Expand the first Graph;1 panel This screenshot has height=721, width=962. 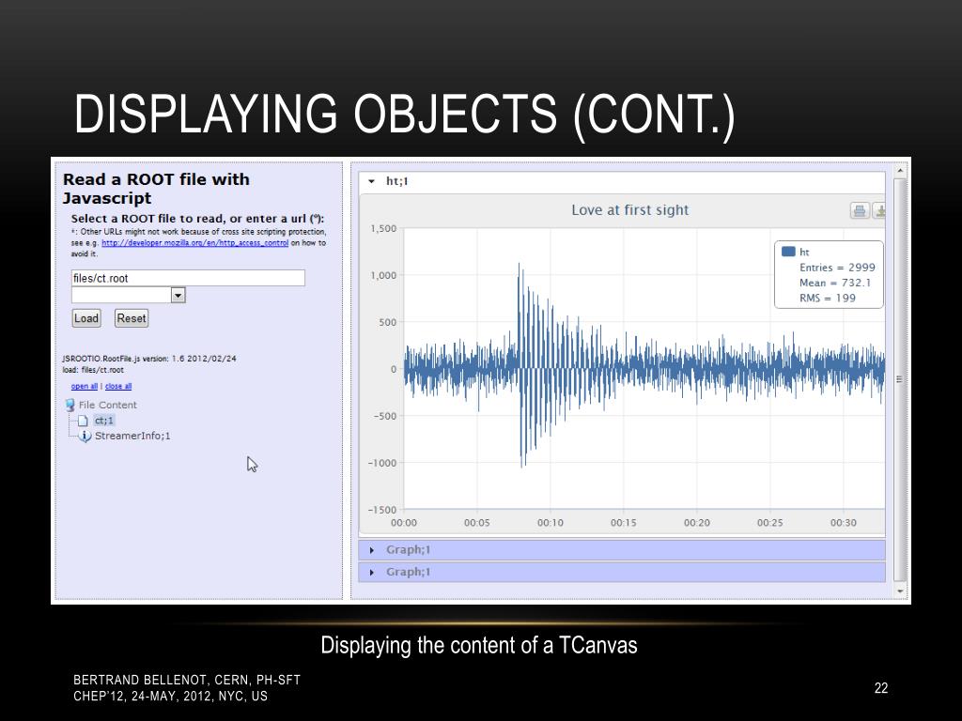(x=372, y=550)
